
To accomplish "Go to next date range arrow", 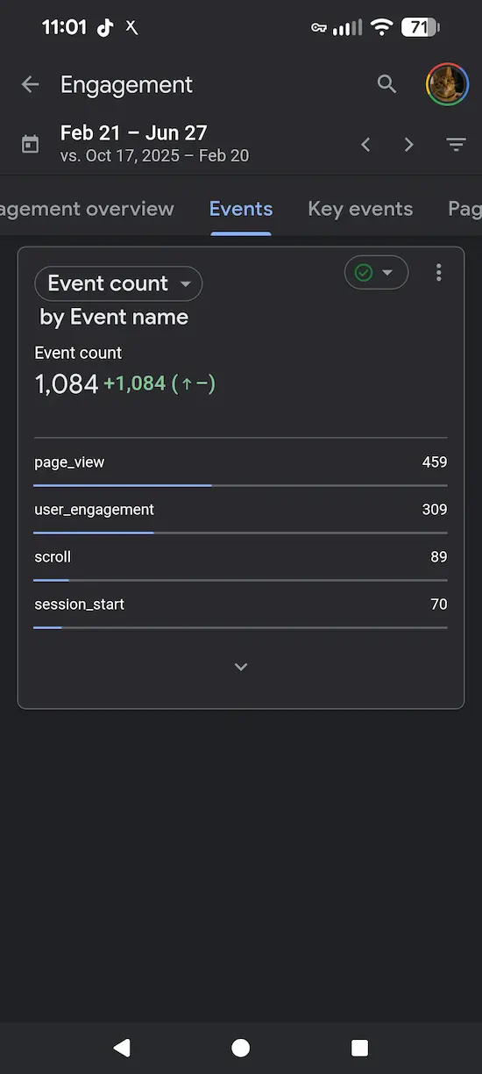I will point(408,145).
